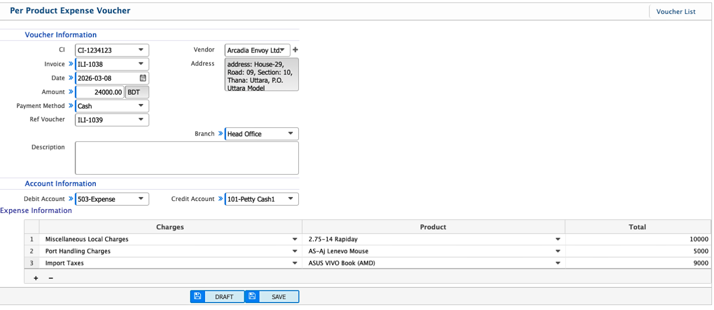
Task: Open the Vendor Arcadia Envoy Ltd dropdown
Action: [x=283, y=50]
